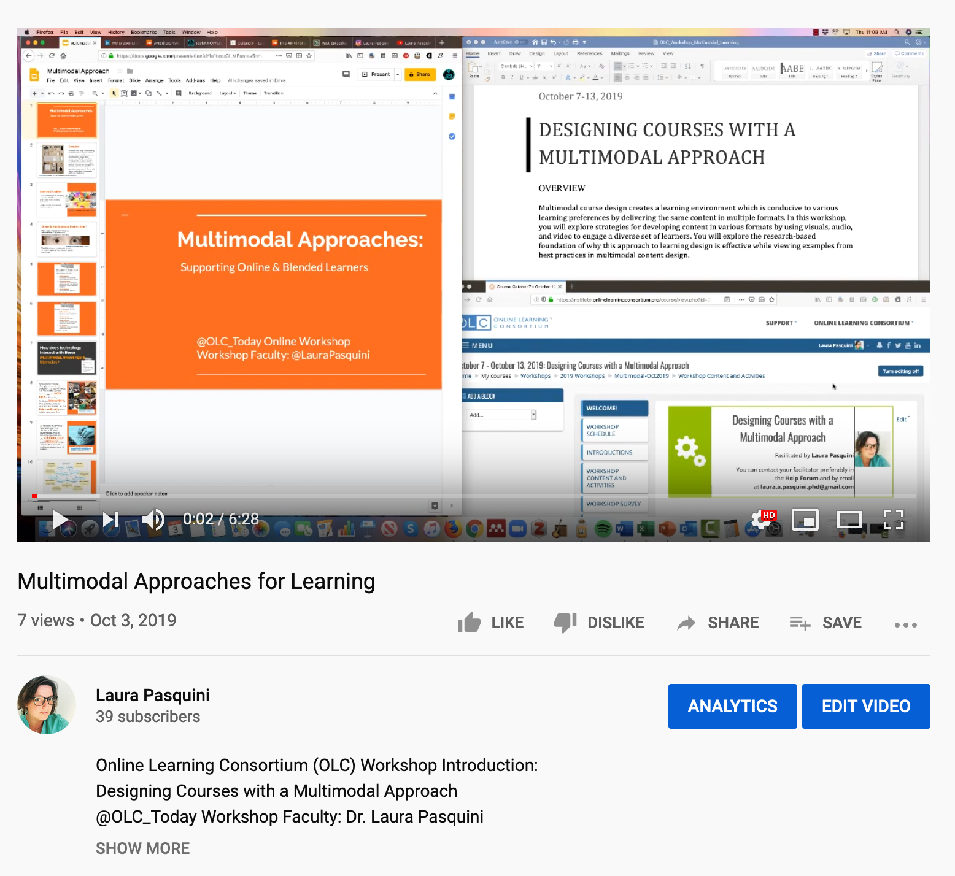Click the video title Multimodal Approaches for Learning
The height and width of the screenshot is (876, 955).
[x=196, y=581]
